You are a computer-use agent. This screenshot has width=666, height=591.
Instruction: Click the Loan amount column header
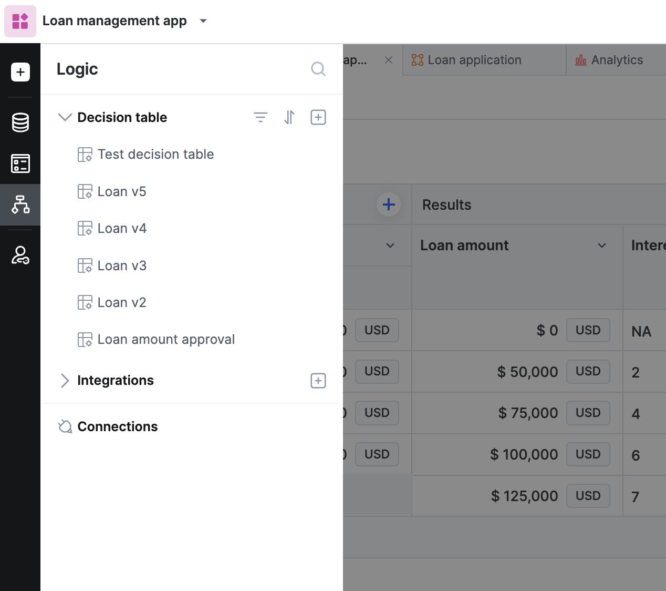point(464,246)
